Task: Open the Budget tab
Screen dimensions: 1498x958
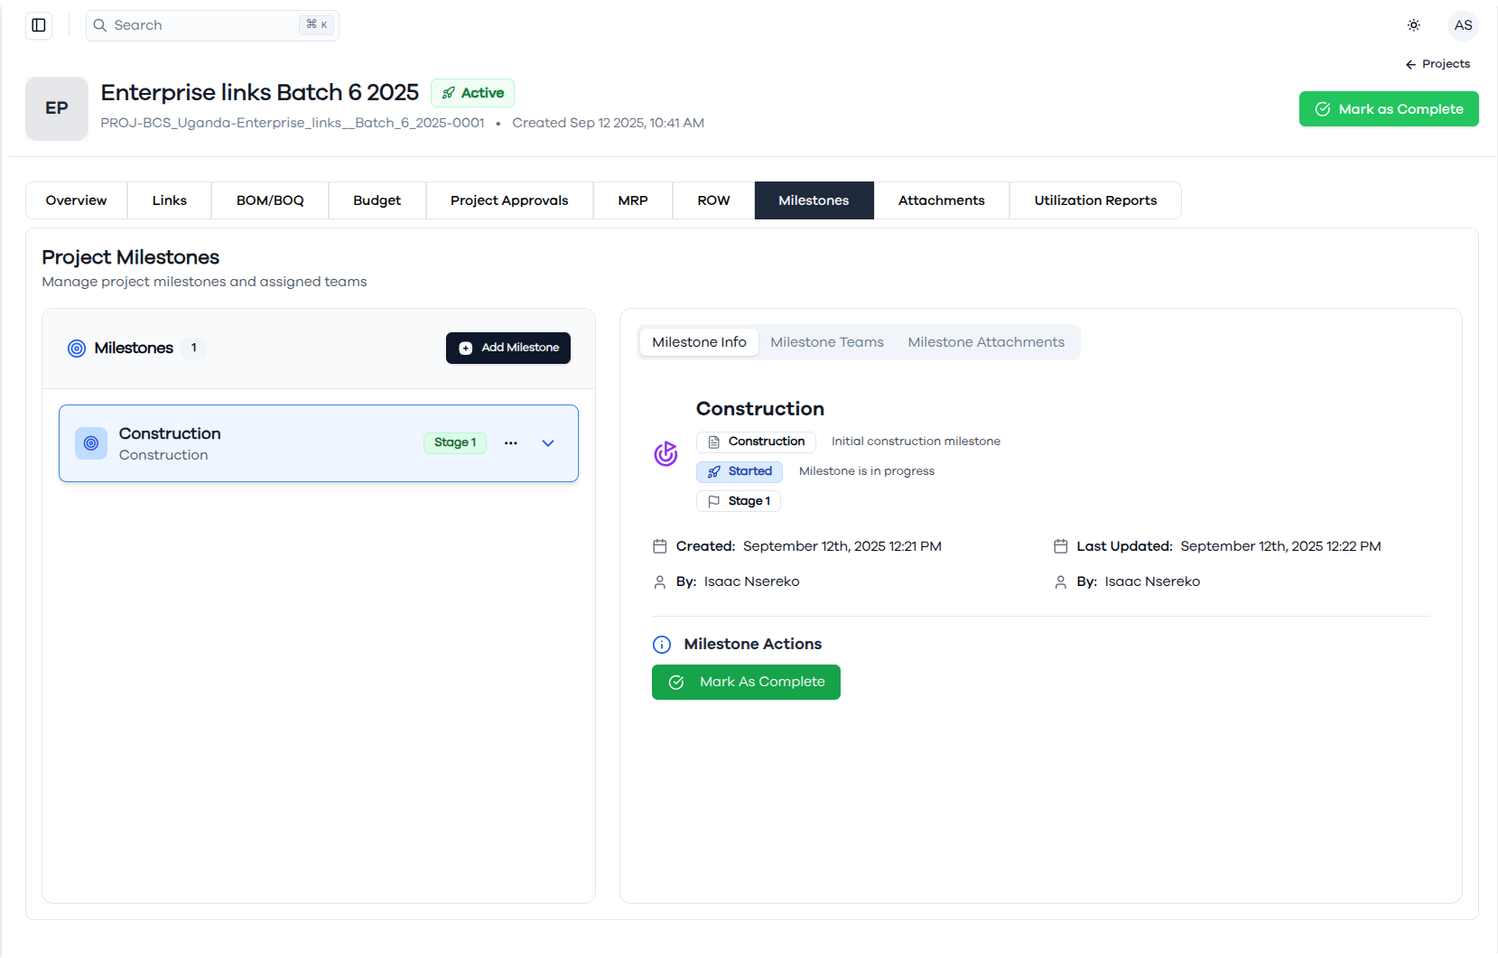Action: pyautogui.click(x=377, y=200)
